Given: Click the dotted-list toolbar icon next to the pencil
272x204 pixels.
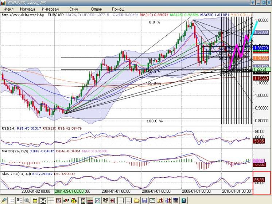Looking at the screenshot, I should (x=12, y=200).
